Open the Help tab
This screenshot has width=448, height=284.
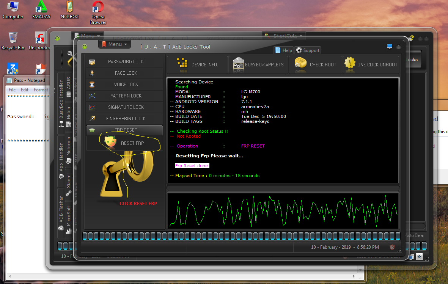283,50
